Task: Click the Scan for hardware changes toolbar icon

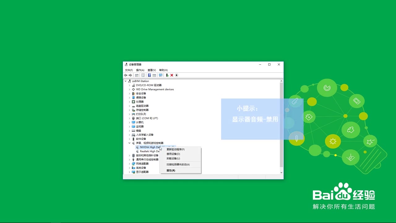Action: point(161,75)
